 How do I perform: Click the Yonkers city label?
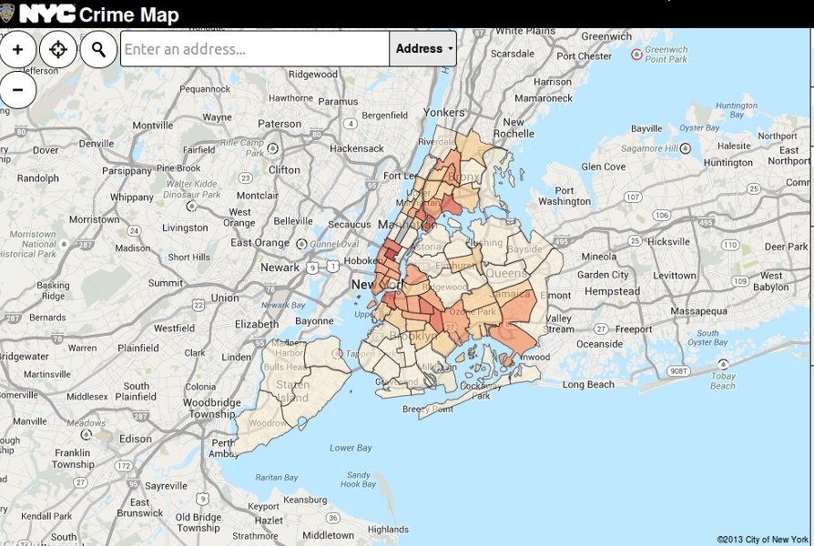tap(443, 112)
